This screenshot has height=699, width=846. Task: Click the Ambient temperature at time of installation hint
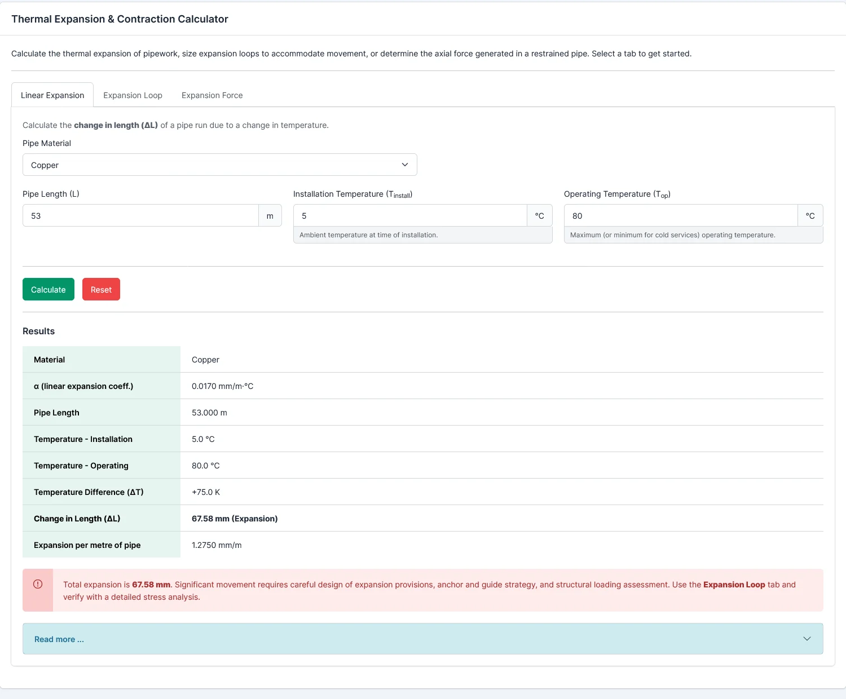coord(368,235)
